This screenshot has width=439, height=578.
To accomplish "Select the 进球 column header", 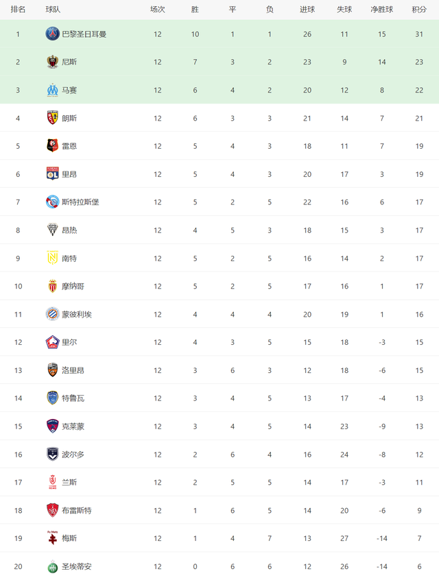I will [x=307, y=10].
